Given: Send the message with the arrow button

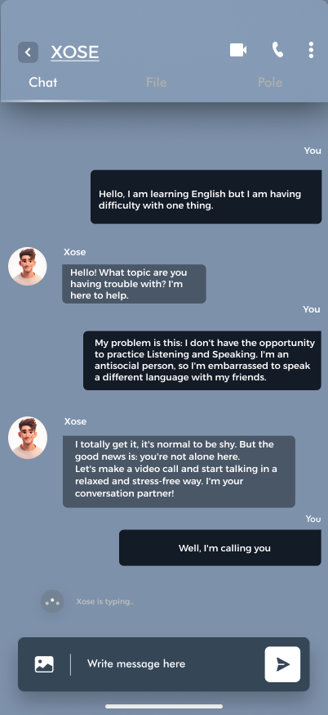Looking at the screenshot, I should [x=282, y=664].
